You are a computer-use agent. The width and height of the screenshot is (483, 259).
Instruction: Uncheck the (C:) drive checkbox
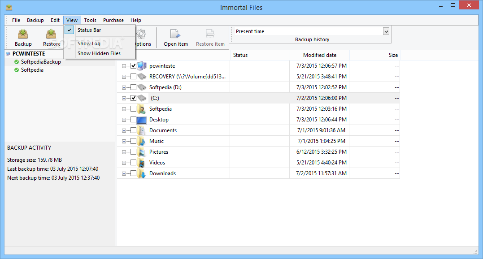(x=133, y=98)
